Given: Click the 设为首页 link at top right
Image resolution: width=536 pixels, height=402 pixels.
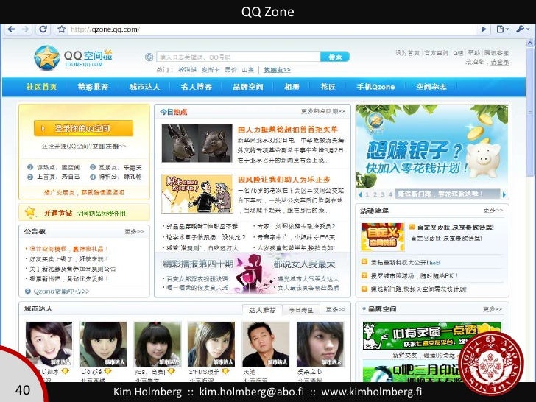Looking at the screenshot, I should click(407, 53).
